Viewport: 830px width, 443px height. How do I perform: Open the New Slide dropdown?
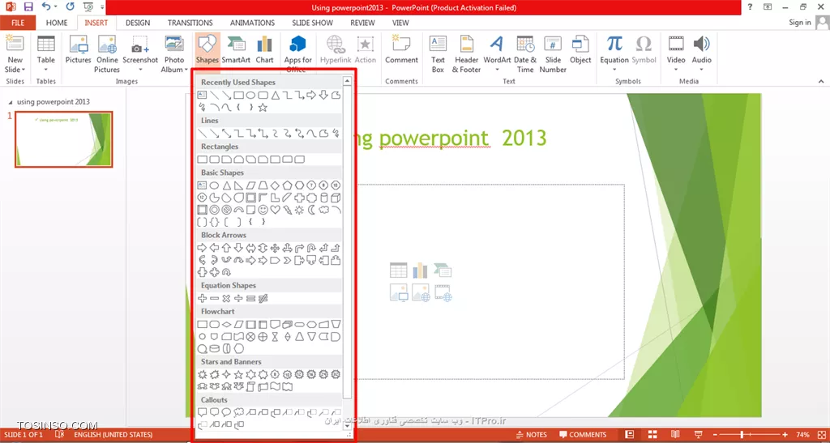click(15, 66)
